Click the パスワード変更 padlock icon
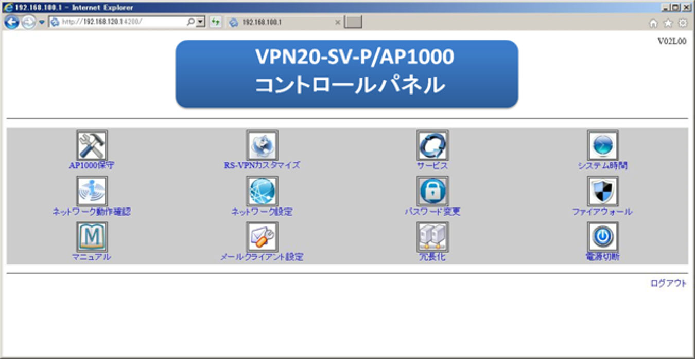This screenshot has width=695, height=359. (x=432, y=192)
